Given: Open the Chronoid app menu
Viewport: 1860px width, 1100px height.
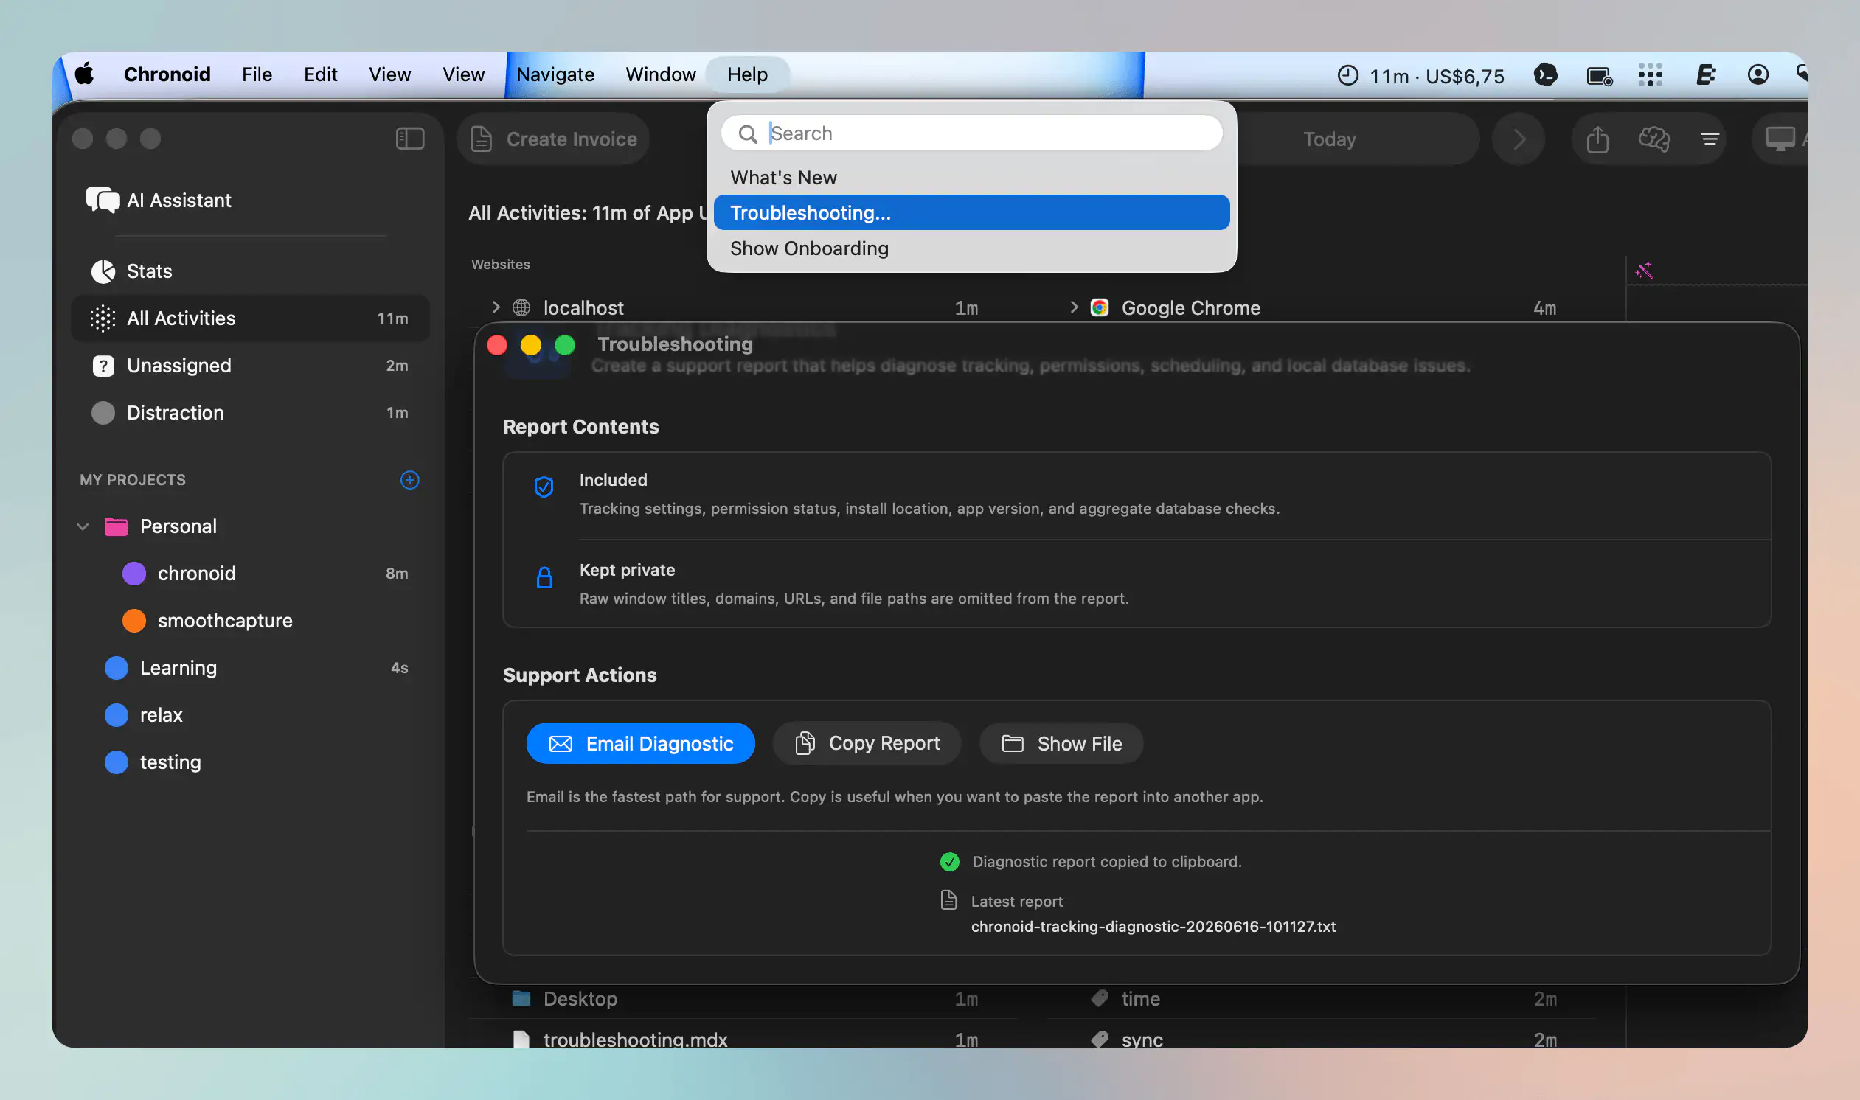Looking at the screenshot, I should click(167, 74).
